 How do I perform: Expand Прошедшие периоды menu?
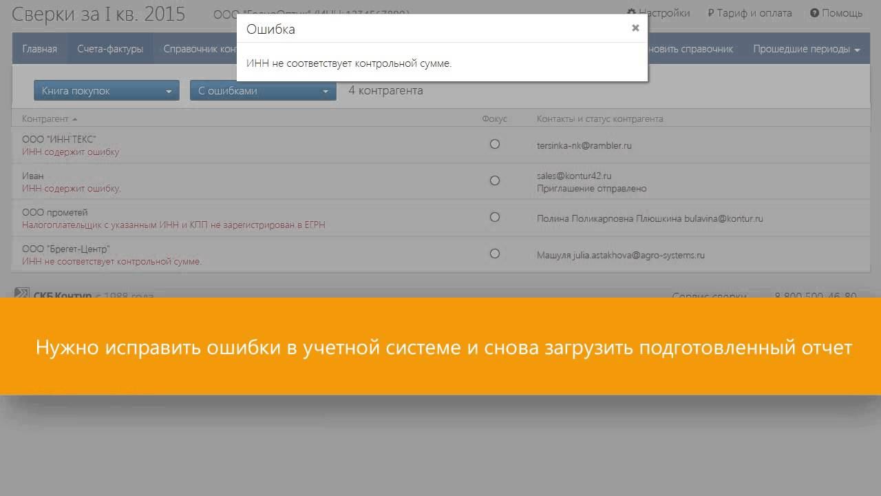[x=807, y=49]
